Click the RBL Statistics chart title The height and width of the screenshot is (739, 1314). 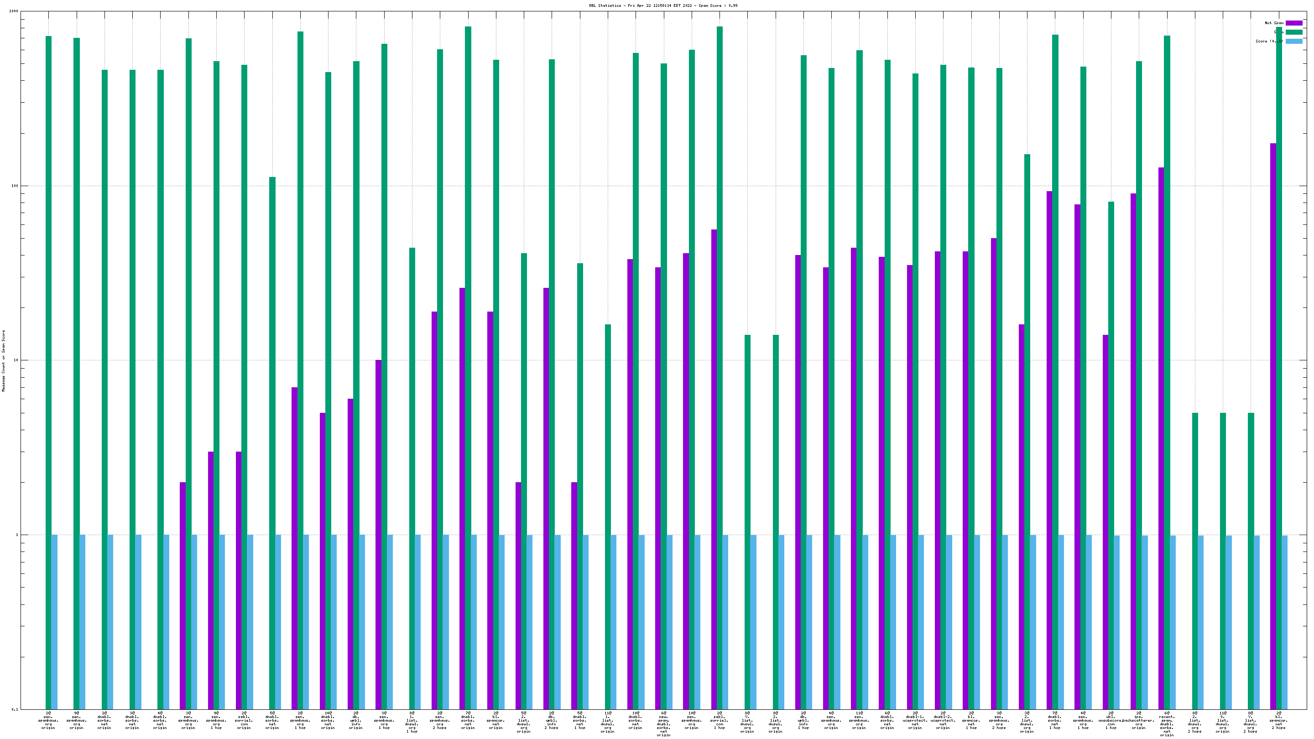[663, 5]
